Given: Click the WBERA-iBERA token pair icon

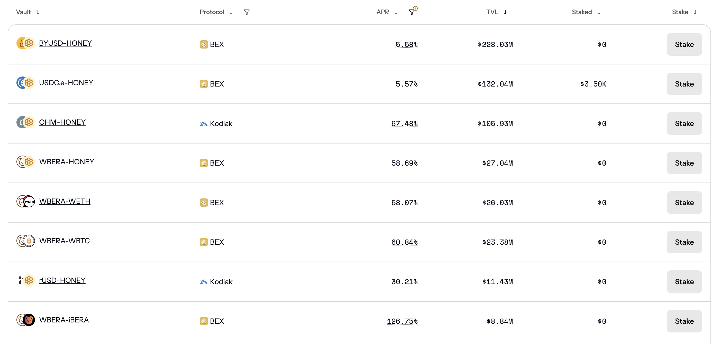Looking at the screenshot, I should 25,320.
